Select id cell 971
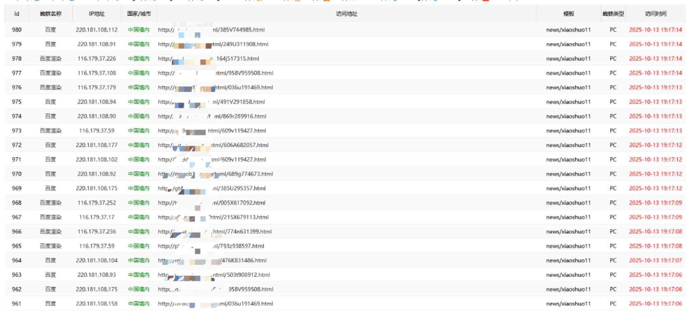This screenshot has width=693, height=313. point(16,160)
